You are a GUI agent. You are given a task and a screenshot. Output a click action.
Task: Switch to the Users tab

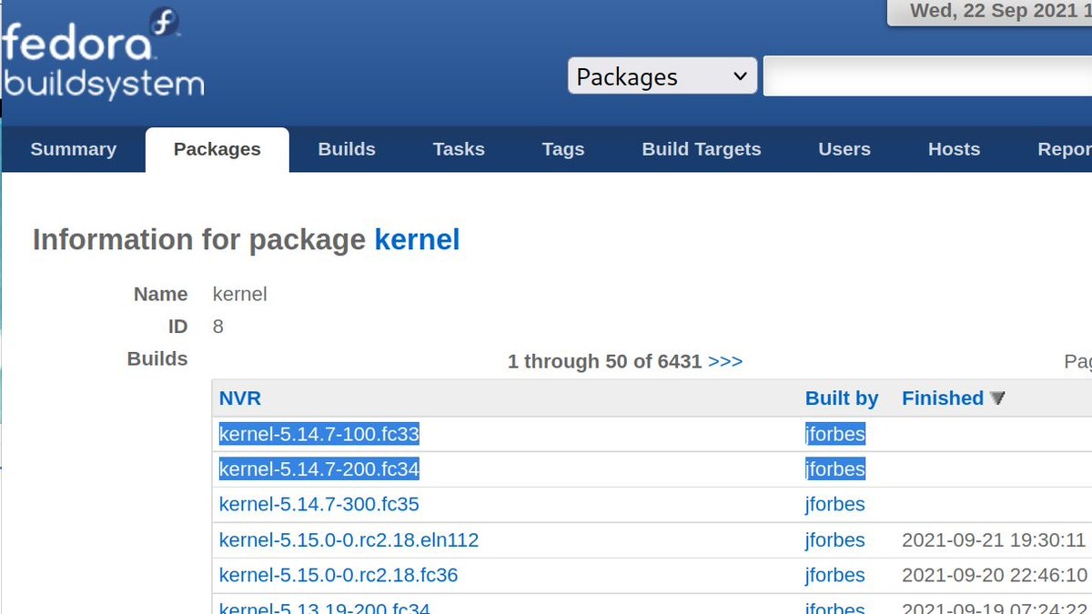pos(844,149)
